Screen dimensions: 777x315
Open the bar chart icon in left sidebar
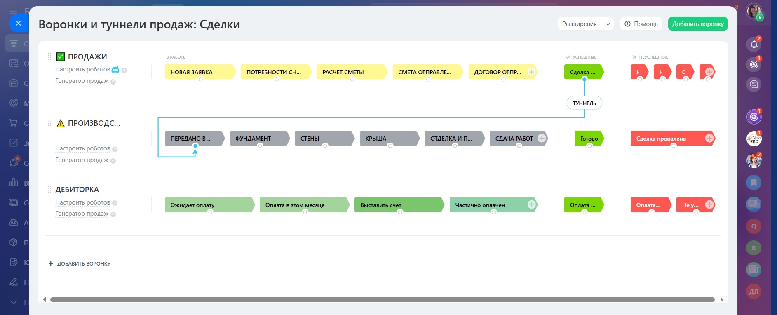pyautogui.click(x=14, y=182)
